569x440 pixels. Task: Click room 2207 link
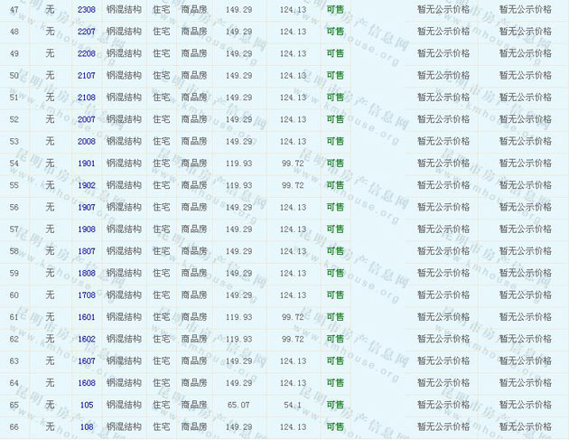point(87,32)
